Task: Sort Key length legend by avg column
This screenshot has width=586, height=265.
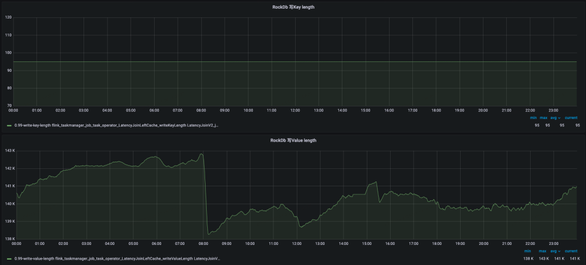Action: click(556, 118)
